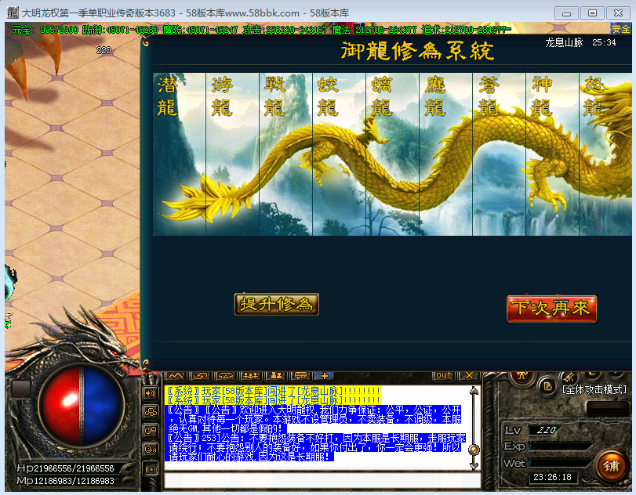Image resolution: width=636 pixels, height=495 pixels.
Task: Select the 神龍 dragon stage panel
Action: tap(552, 154)
